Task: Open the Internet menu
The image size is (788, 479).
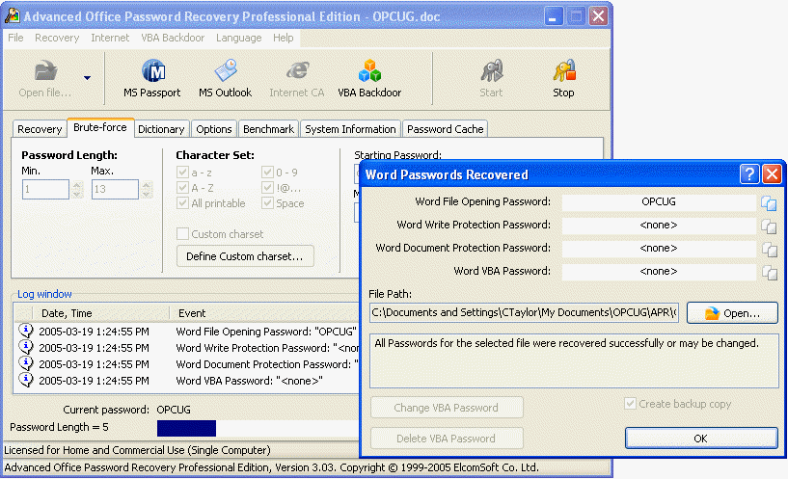Action: (110, 38)
